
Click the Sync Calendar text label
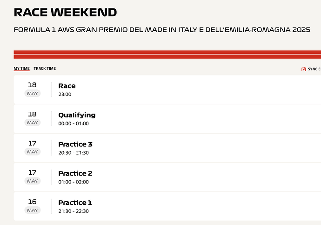pyautogui.click(x=314, y=69)
